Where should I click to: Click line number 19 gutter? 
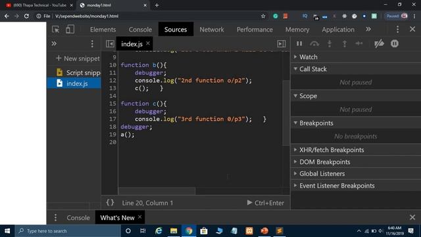(x=112, y=134)
